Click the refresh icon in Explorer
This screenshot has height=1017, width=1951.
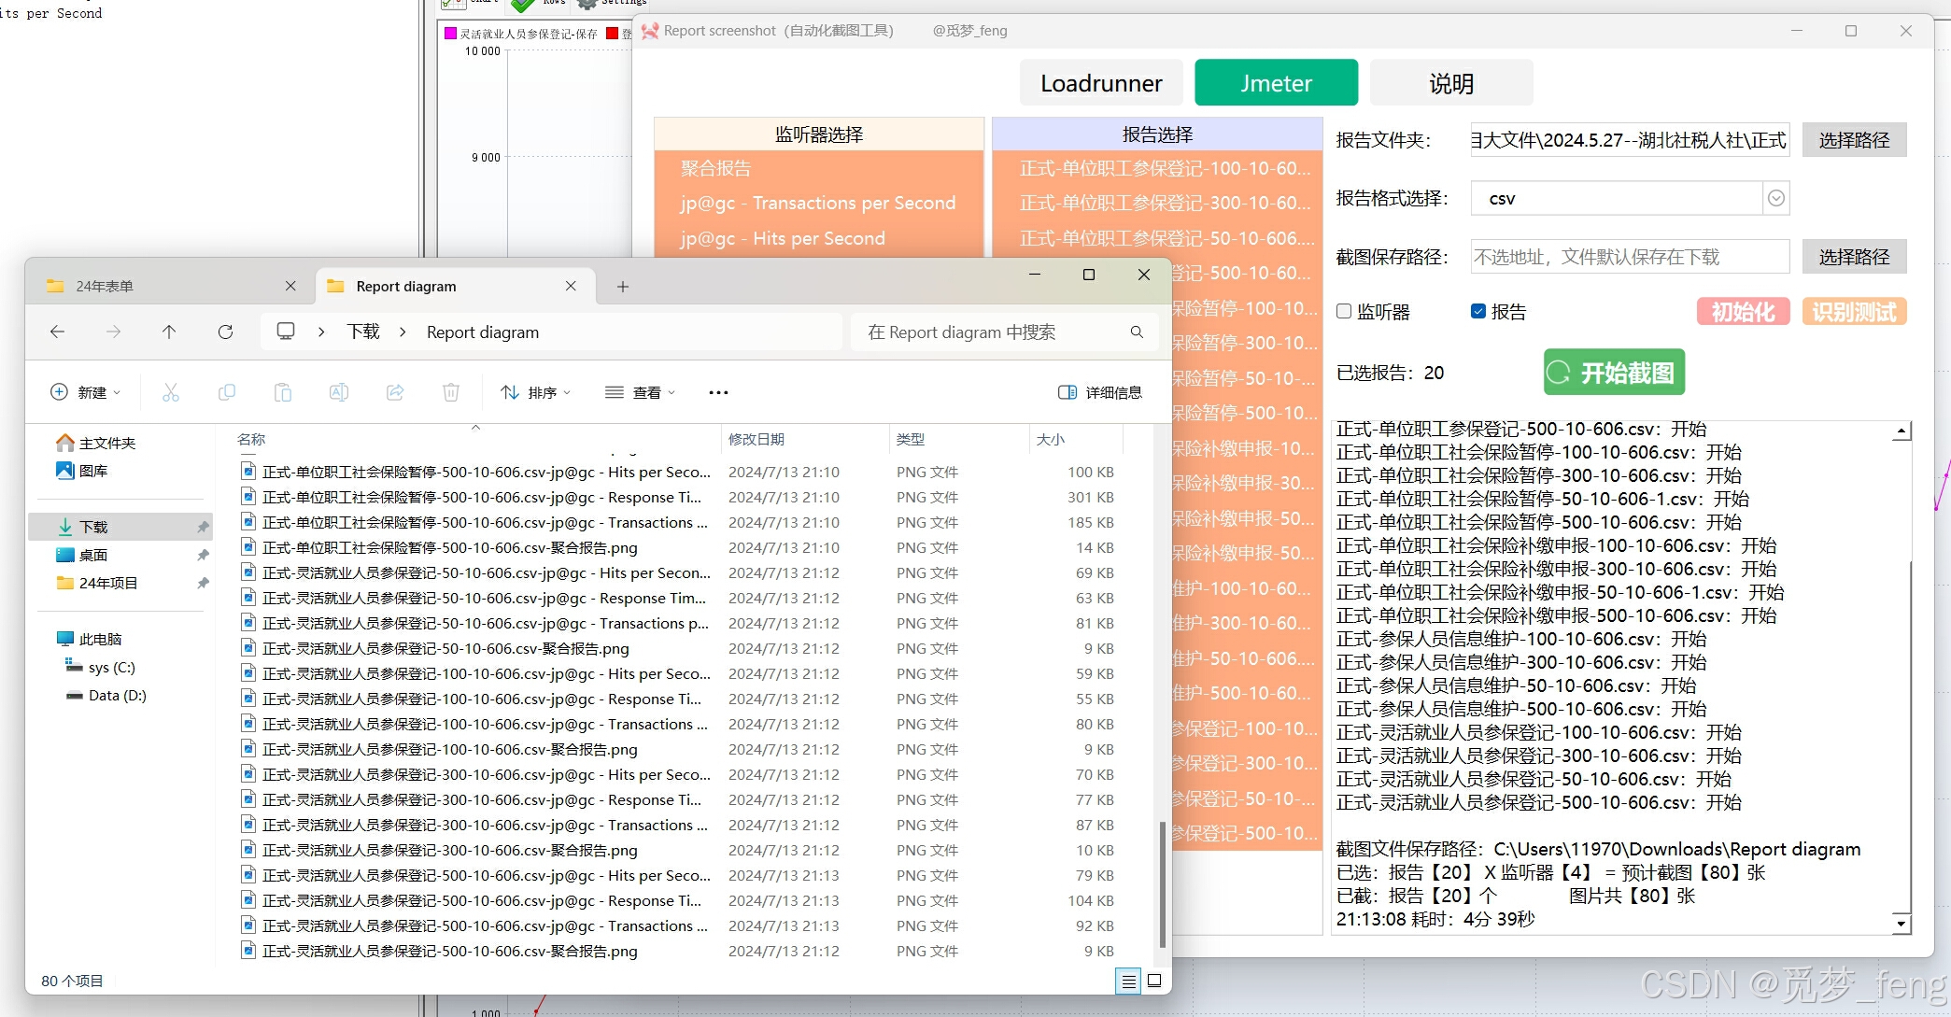pyautogui.click(x=225, y=332)
